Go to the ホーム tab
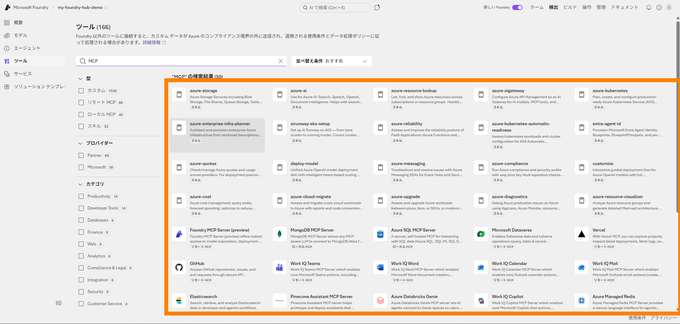Screen dimensions: 680x324 tap(537, 7)
